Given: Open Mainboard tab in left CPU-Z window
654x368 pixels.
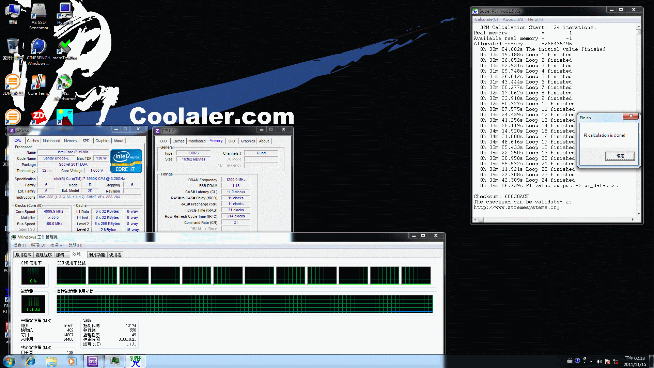Looking at the screenshot, I should click(x=51, y=141).
